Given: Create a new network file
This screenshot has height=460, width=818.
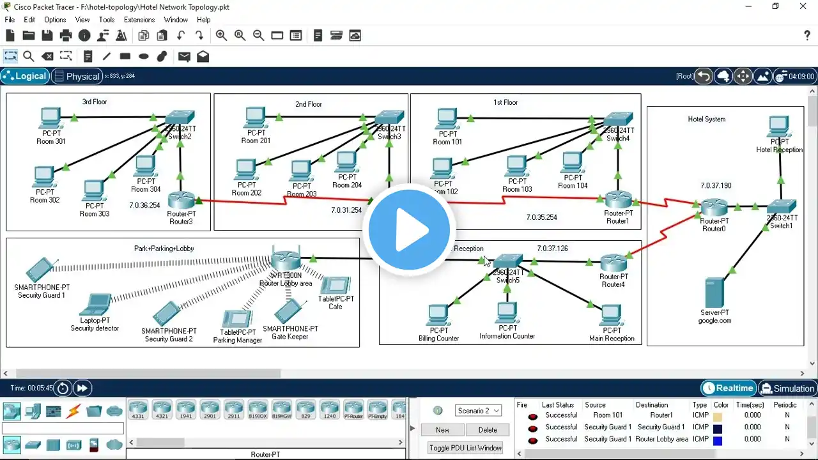Looking at the screenshot, I should pos(10,36).
